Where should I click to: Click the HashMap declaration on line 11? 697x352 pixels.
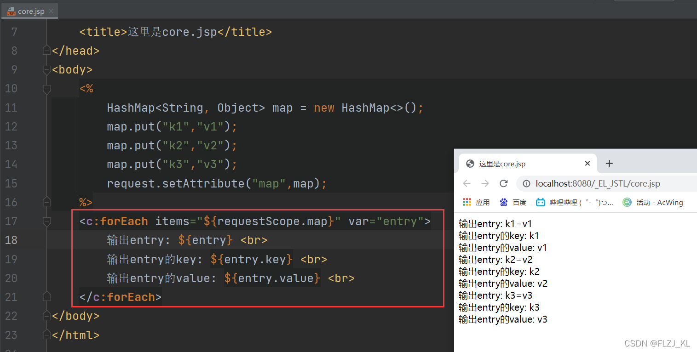click(x=265, y=108)
